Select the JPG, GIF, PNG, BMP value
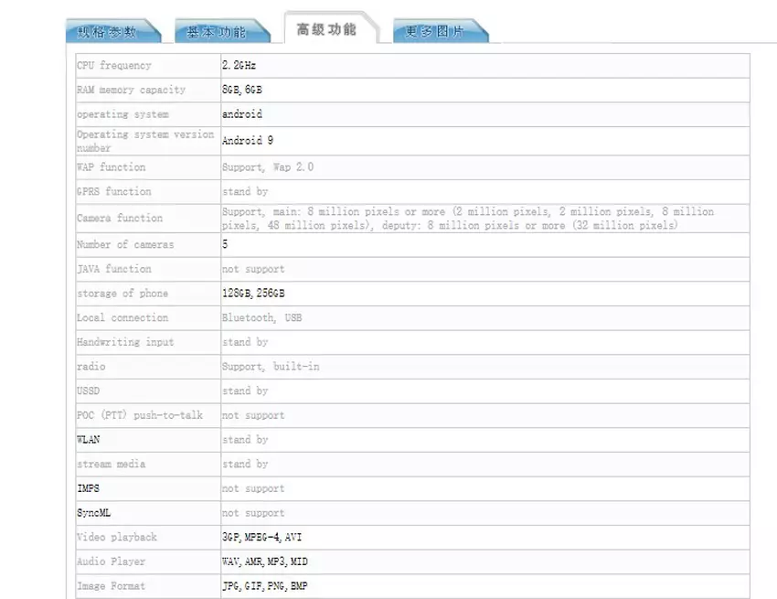Viewport: 777px width, 599px height. [266, 586]
